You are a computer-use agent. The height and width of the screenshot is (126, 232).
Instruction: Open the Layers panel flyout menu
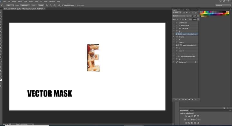click(198, 10)
